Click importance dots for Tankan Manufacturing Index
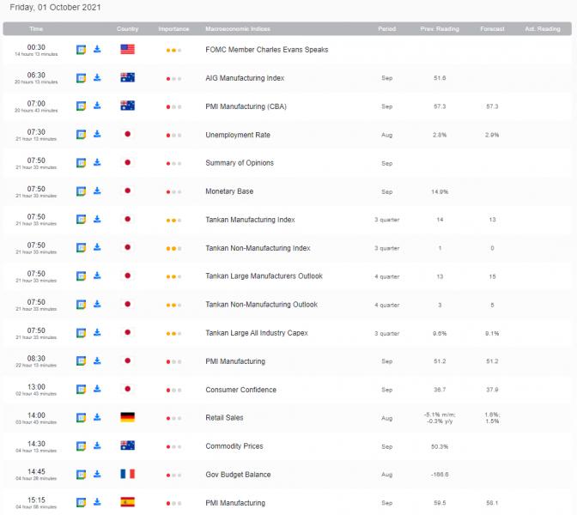The height and width of the screenshot is (515, 577). click(173, 221)
